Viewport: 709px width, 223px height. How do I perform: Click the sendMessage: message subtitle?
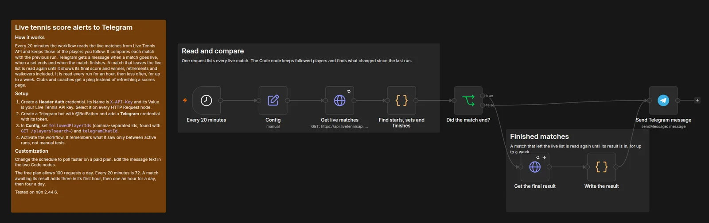click(663, 127)
